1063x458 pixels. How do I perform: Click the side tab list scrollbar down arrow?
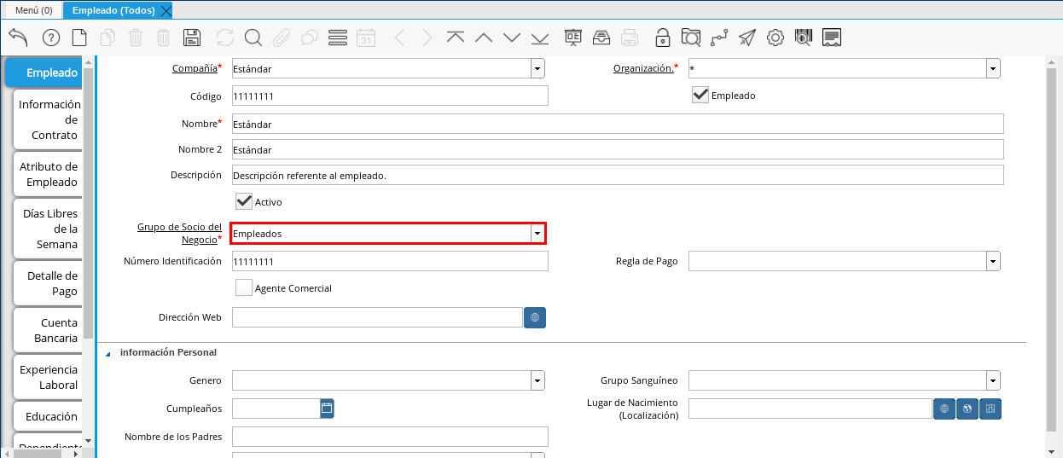pos(89,440)
